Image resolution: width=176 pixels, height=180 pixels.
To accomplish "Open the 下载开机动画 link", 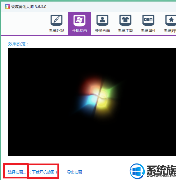I will (x=43, y=172).
